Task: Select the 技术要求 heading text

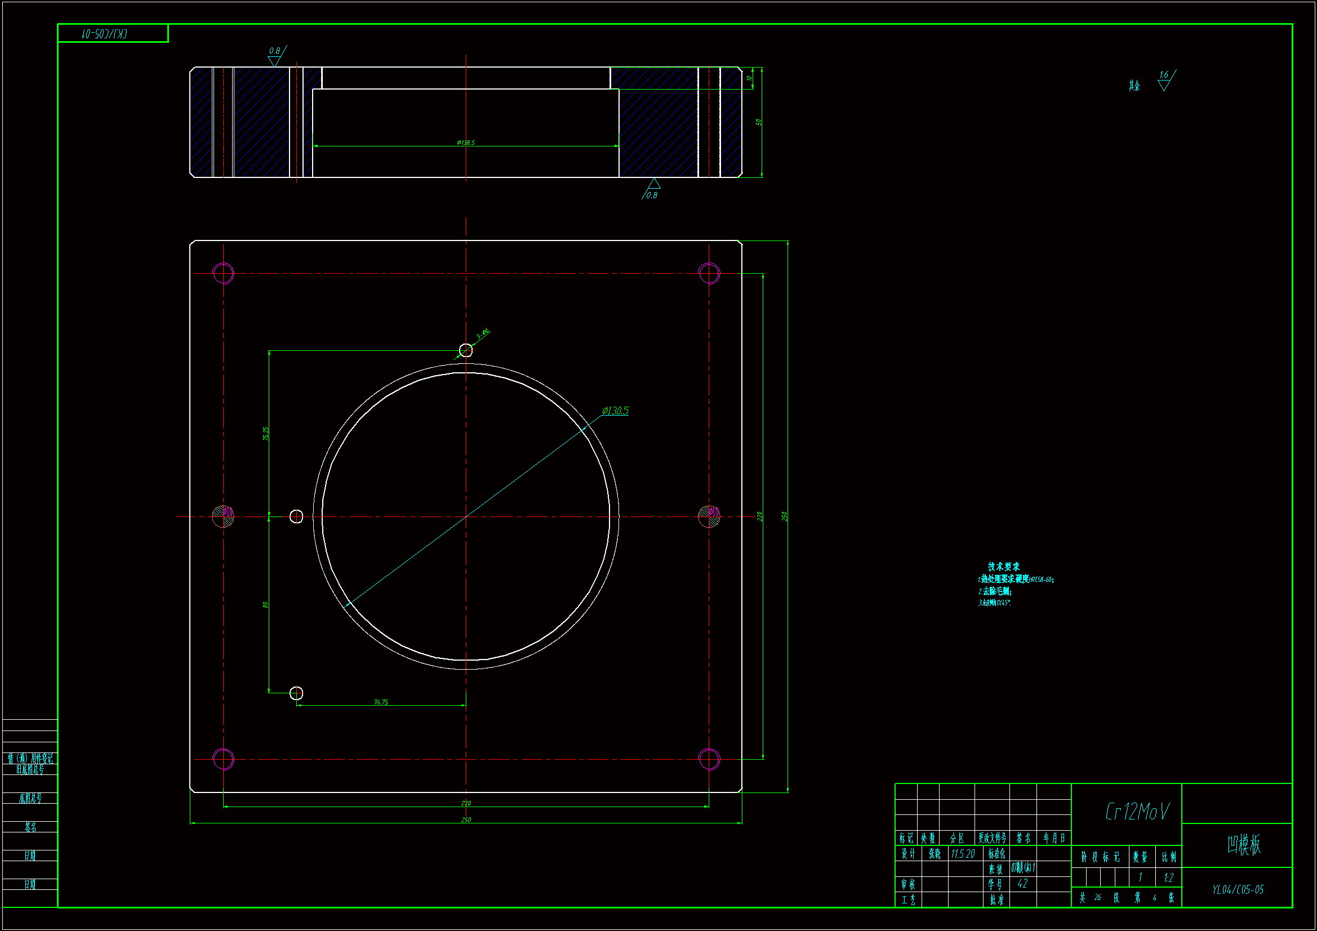Action: [1003, 566]
